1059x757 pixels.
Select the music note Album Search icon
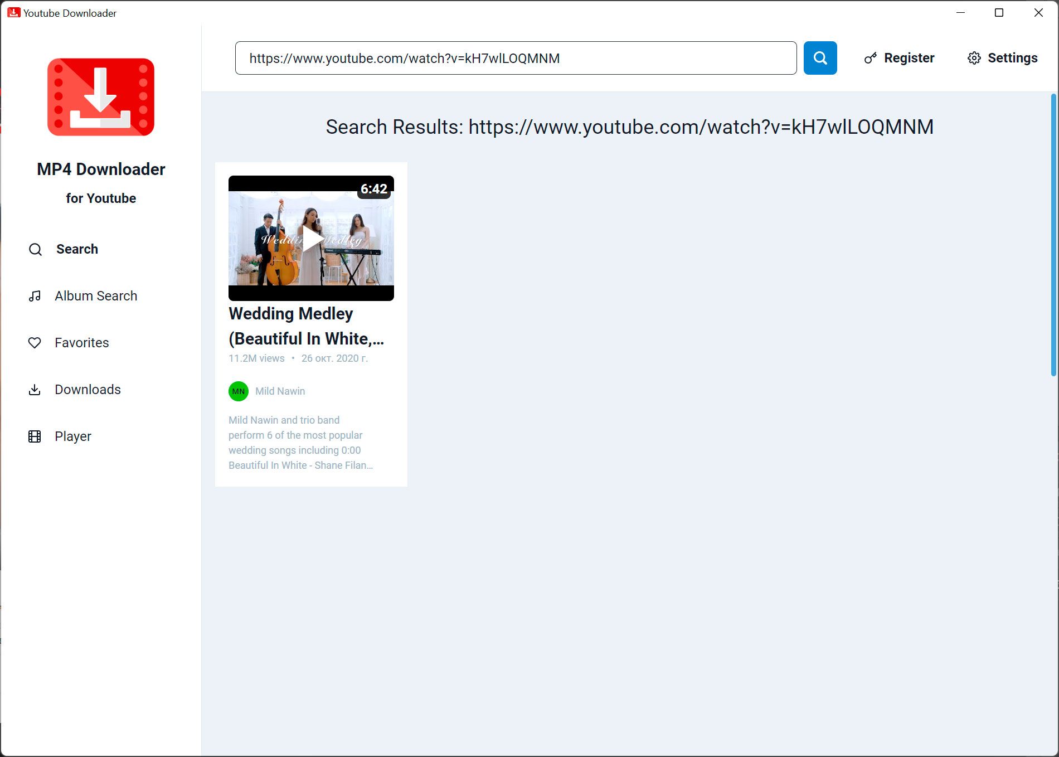click(35, 296)
